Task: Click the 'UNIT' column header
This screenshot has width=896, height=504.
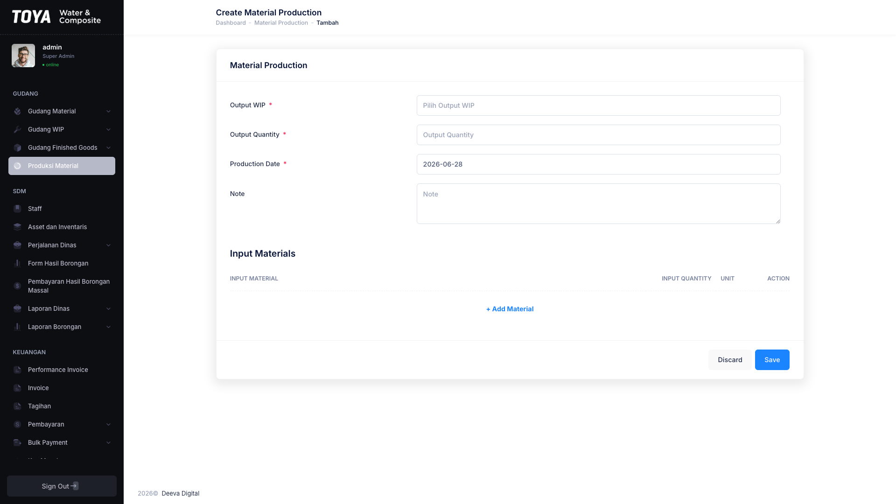Action: pyautogui.click(x=727, y=278)
